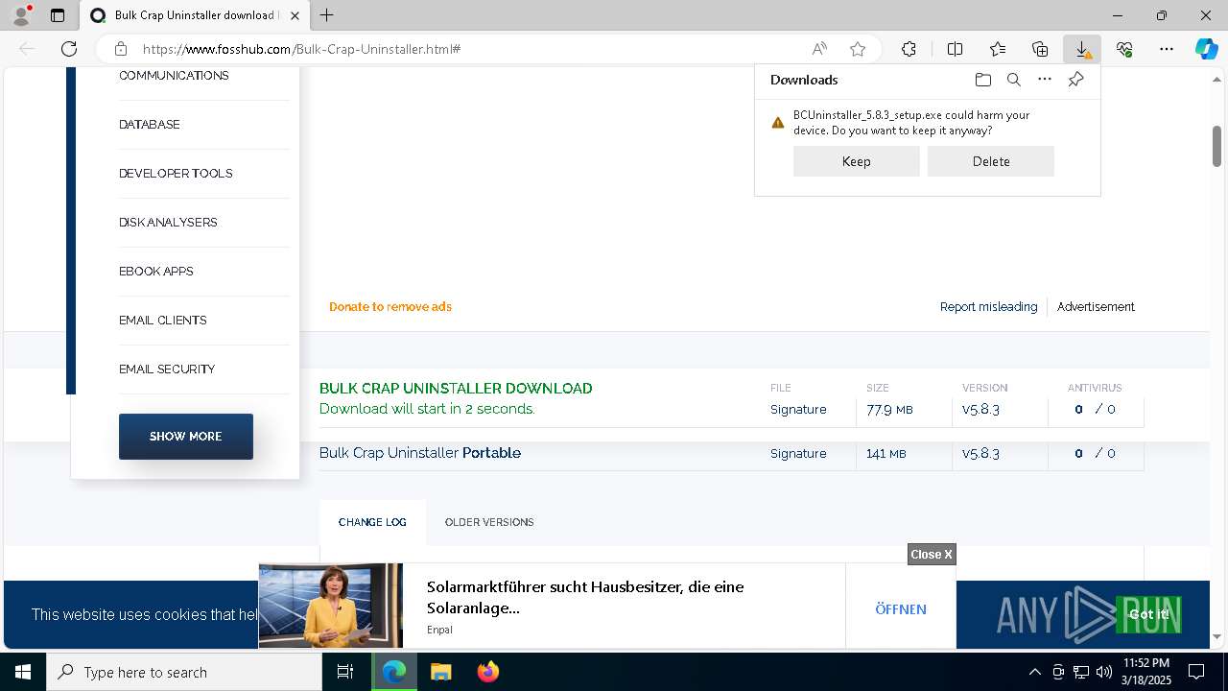Viewport: 1228px width, 691px height.
Task: Open Edge Settings and more menu
Action: pyautogui.click(x=1167, y=49)
